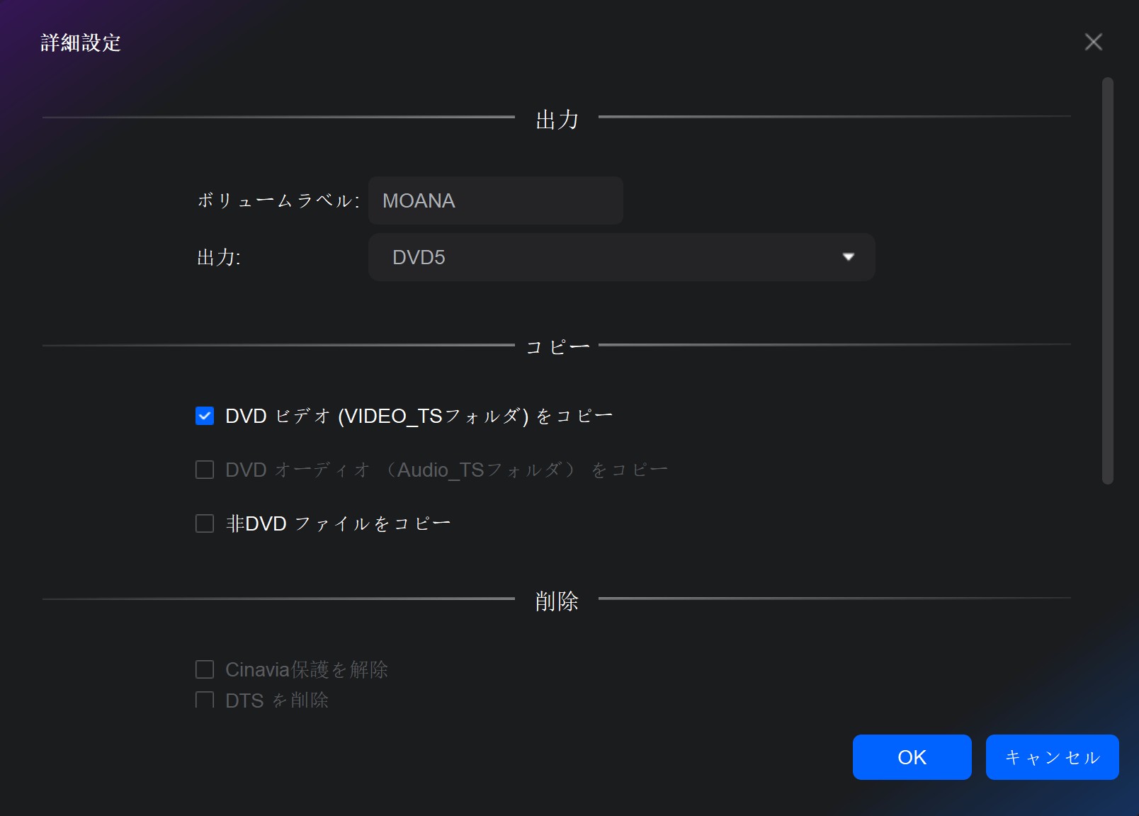The height and width of the screenshot is (816, 1139).
Task: Uncheck the DVD ビデオ VIDEO_TS copy checkbox
Action: 205,416
